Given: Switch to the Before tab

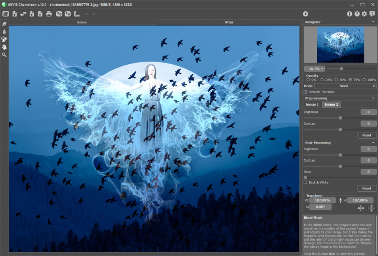Looking at the screenshot, I should point(82,22).
